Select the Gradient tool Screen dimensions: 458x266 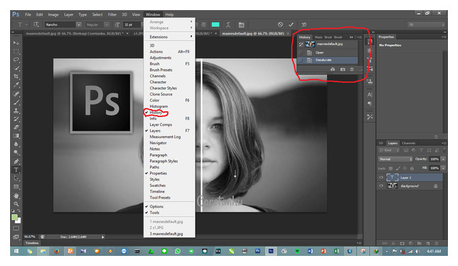click(16, 135)
